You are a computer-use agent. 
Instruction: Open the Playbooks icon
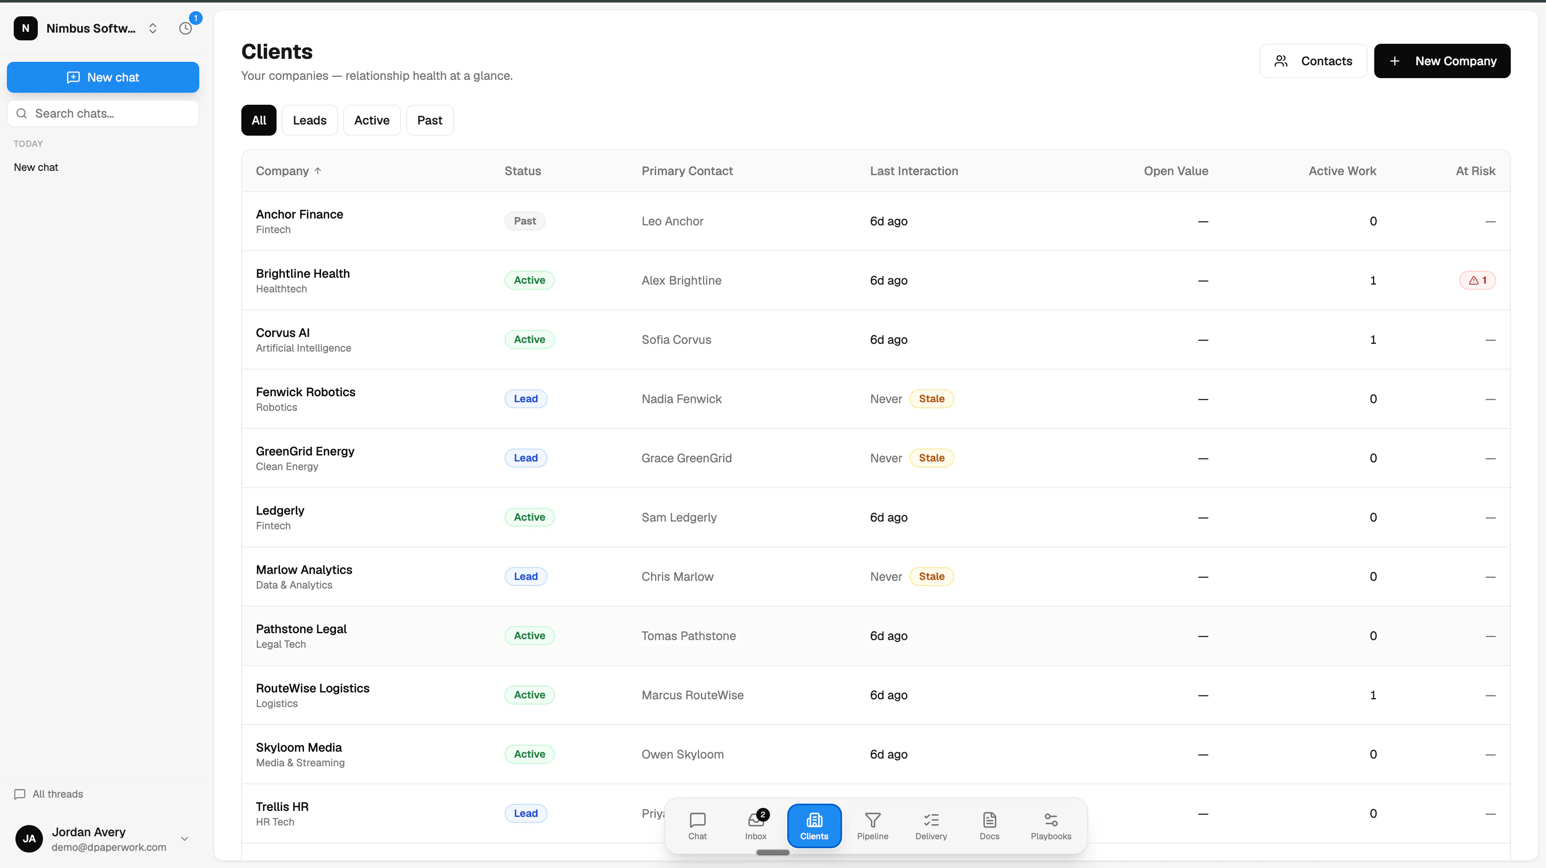(x=1051, y=826)
